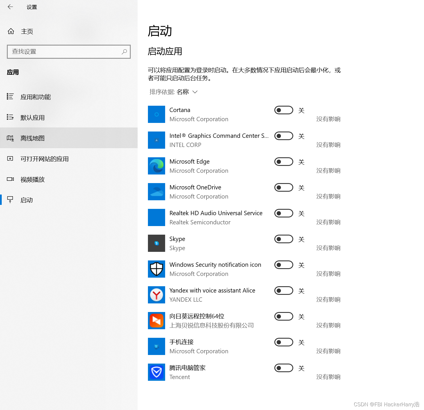Click the 腾讯电脑管家 shield icon

coord(157,372)
